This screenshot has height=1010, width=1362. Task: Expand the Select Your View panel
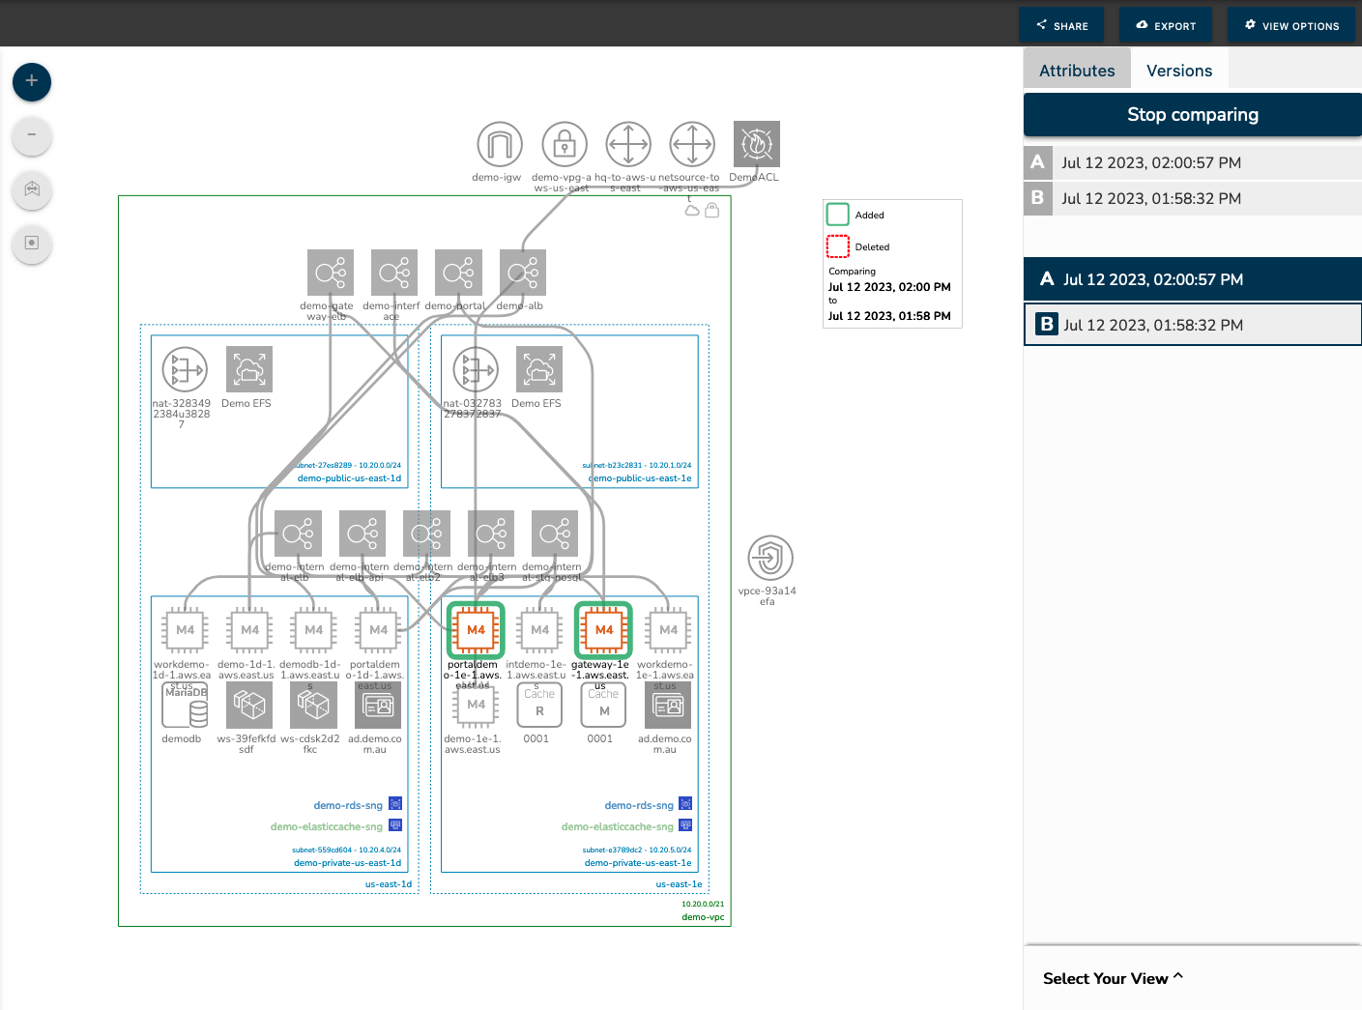[x=1112, y=978]
